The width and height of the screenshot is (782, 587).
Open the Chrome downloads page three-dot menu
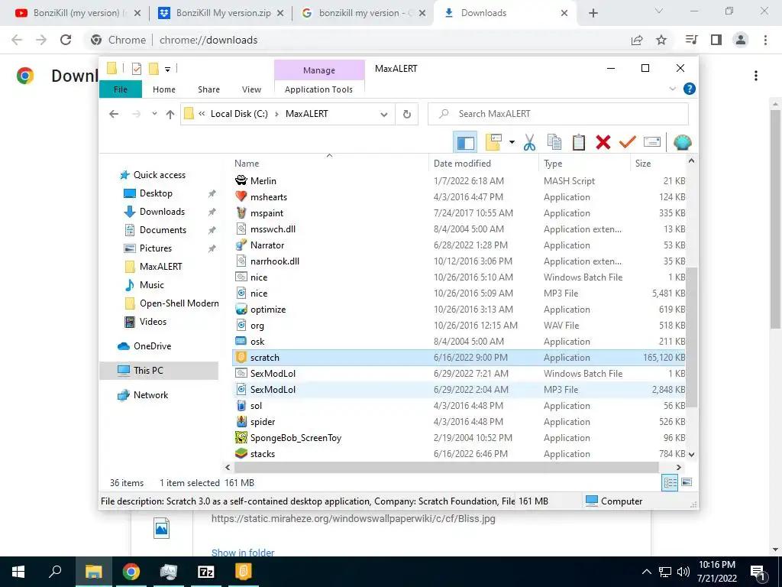(756, 76)
